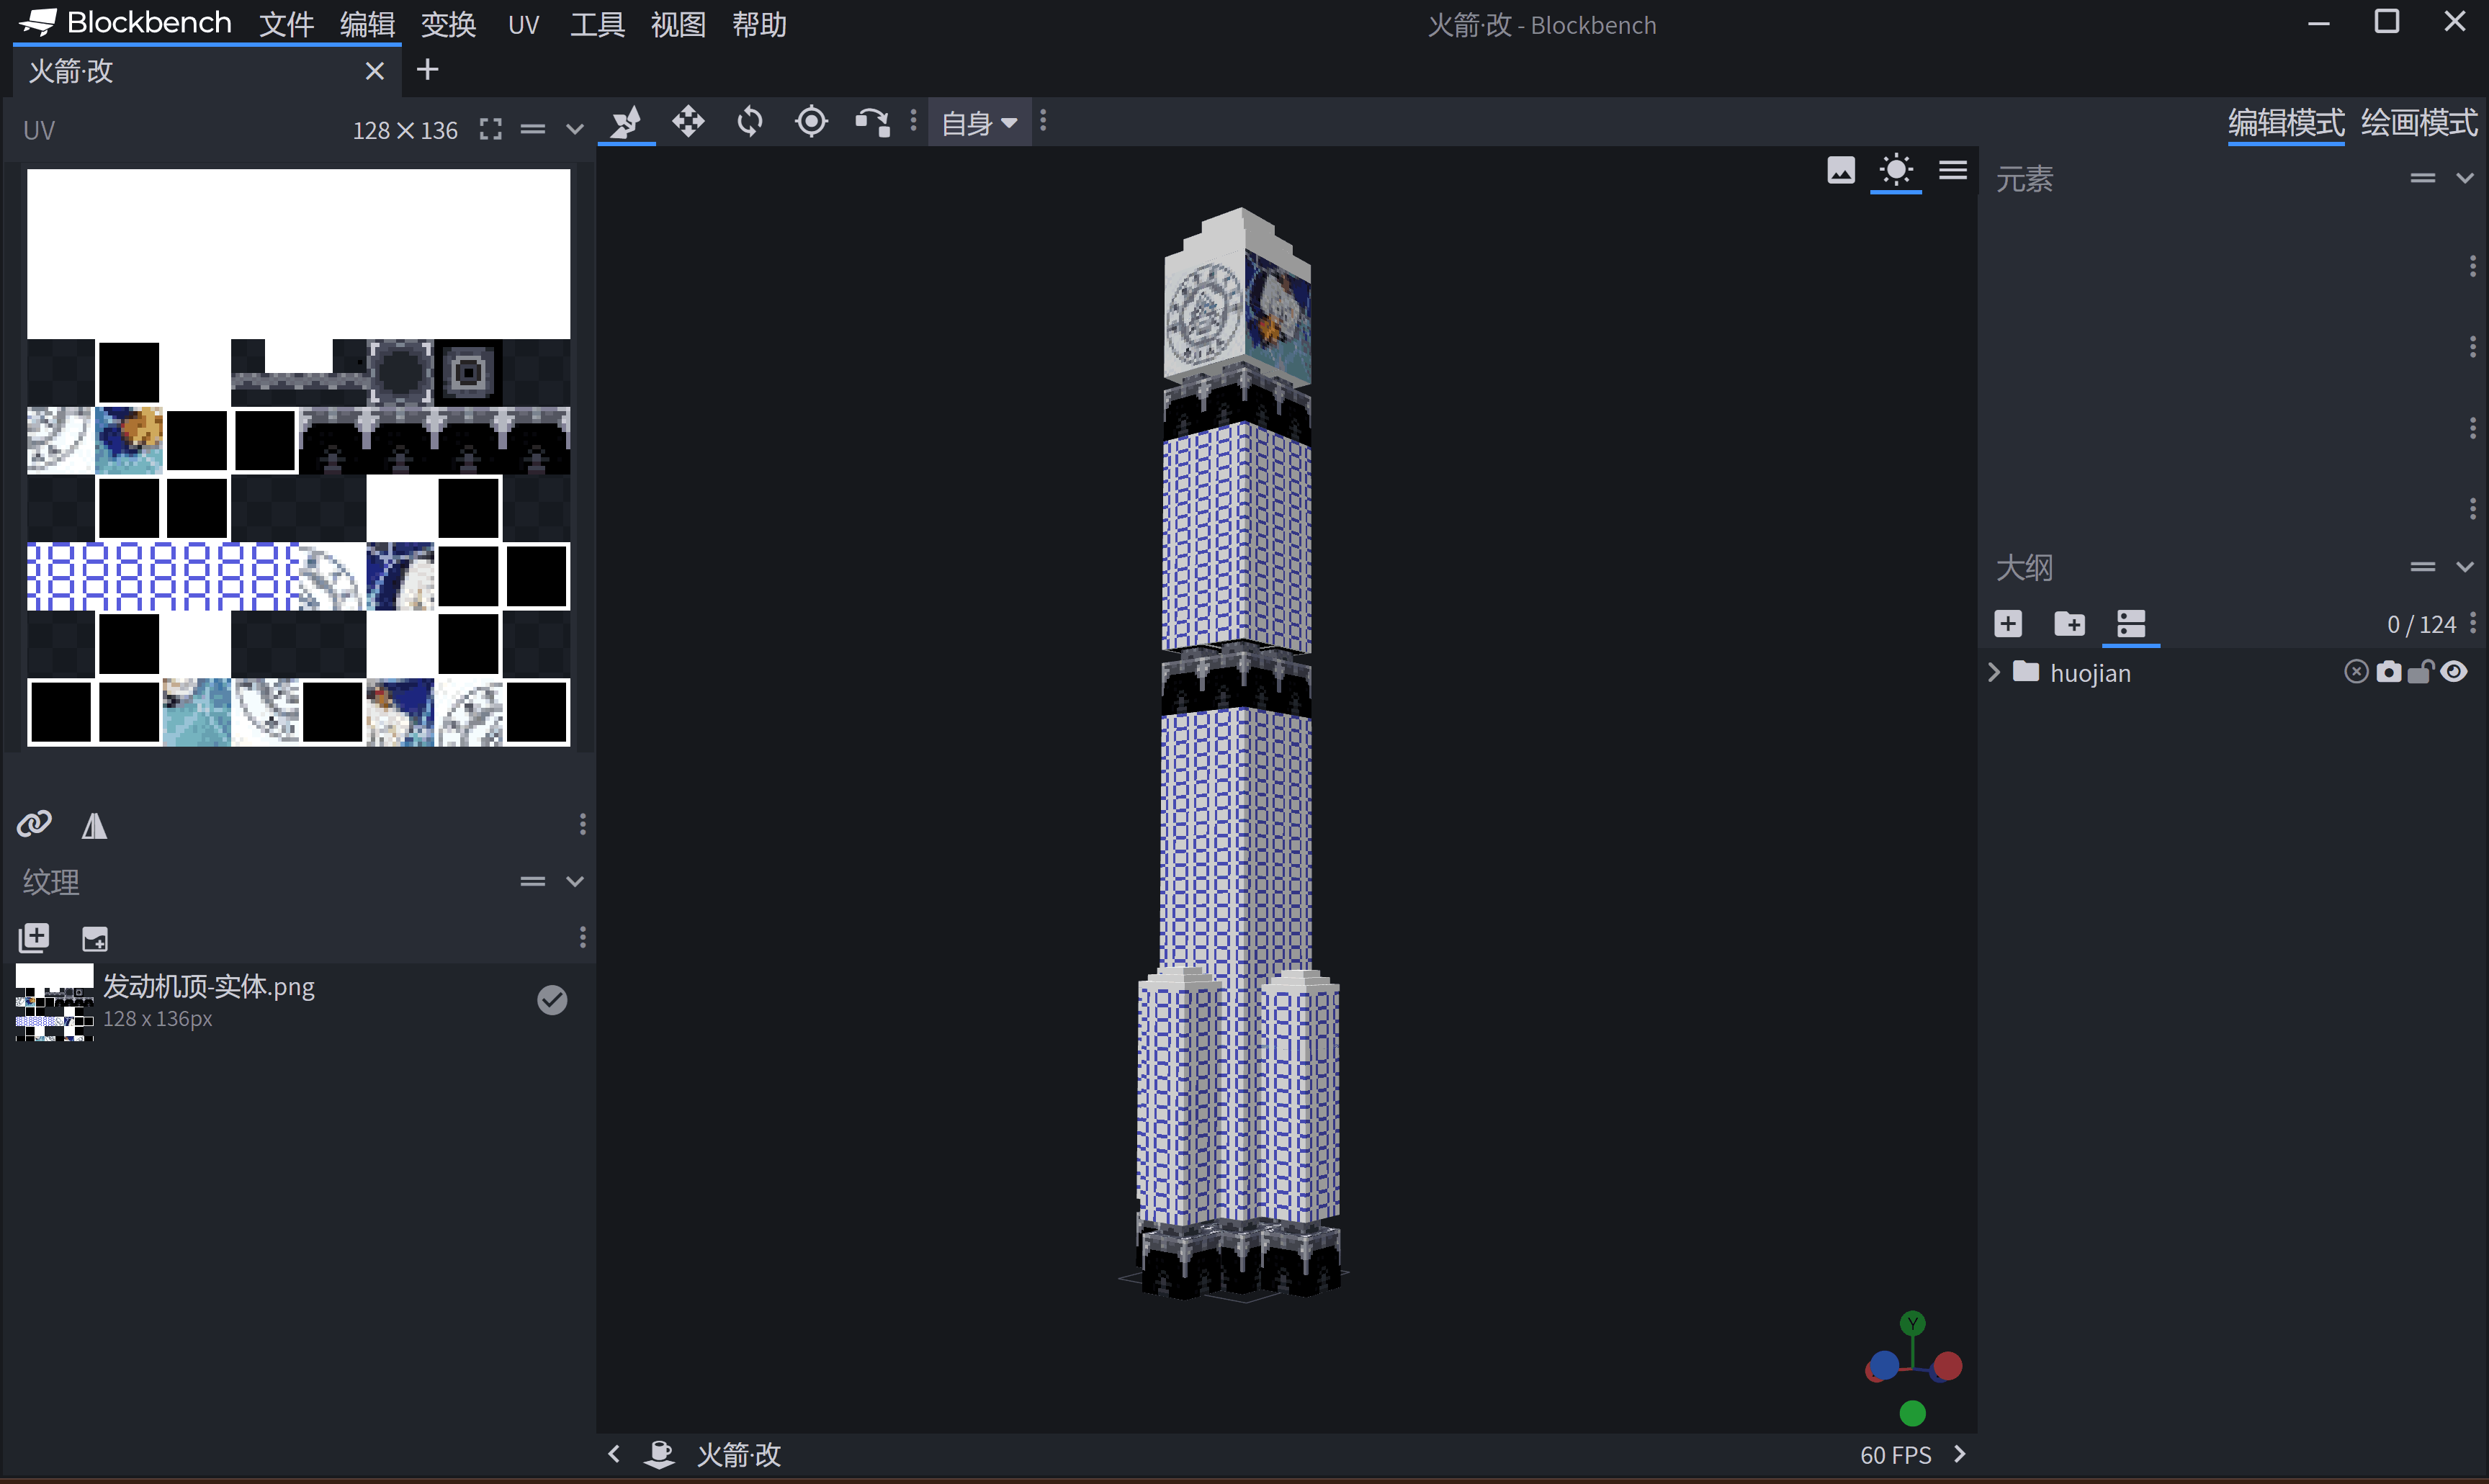Select the Vertex Snap tool
Screen dimensions: 2489x1484
click(872, 122)
